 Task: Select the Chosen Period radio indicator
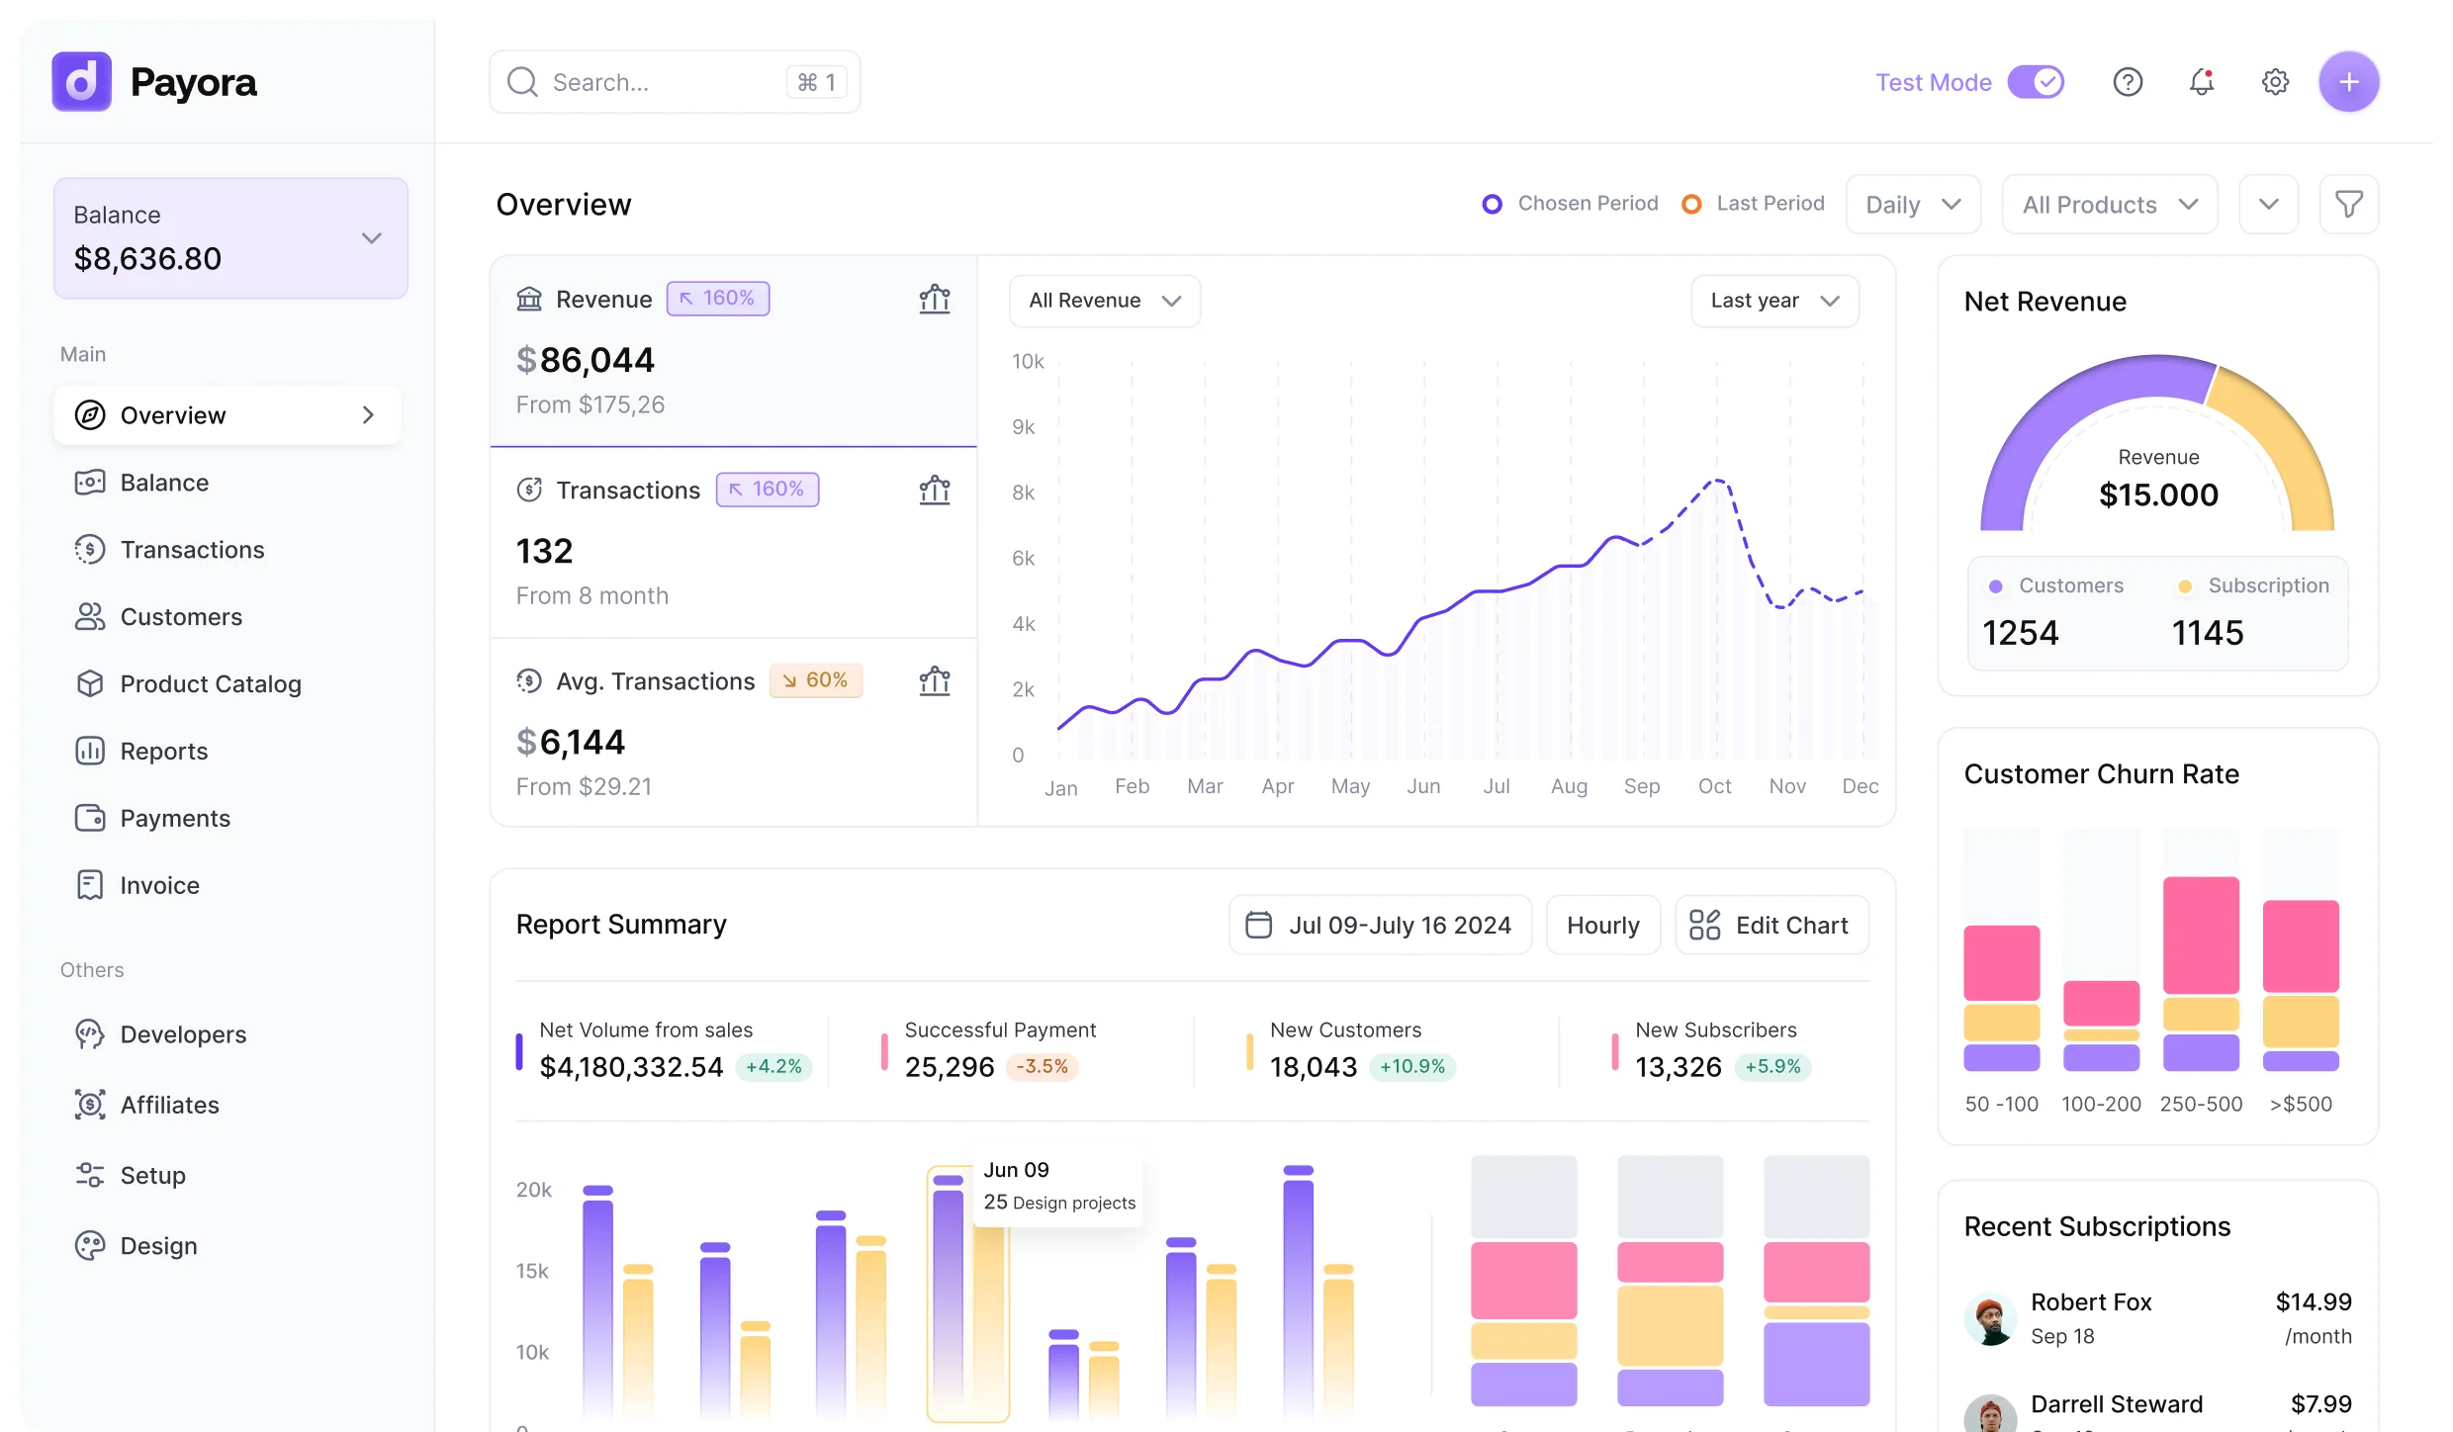(1492, 204)
